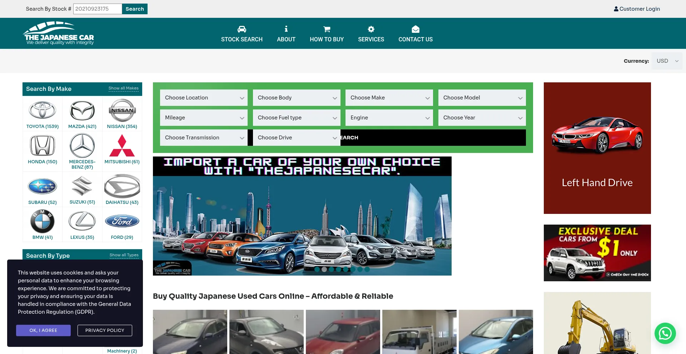Screen dimensions: 686x354
Task: Expand the Choose Transmission dropdown
Action: pos(204,138)
